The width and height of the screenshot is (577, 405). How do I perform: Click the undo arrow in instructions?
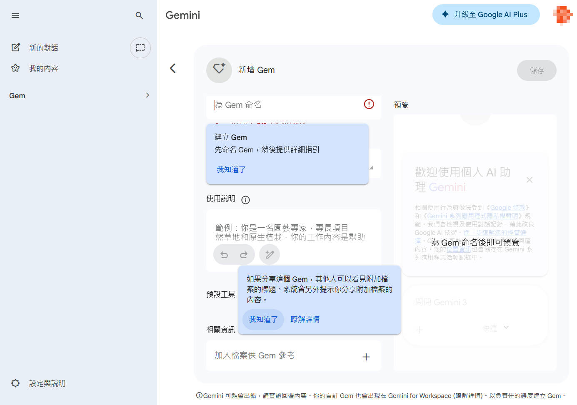tap(224, 255)
